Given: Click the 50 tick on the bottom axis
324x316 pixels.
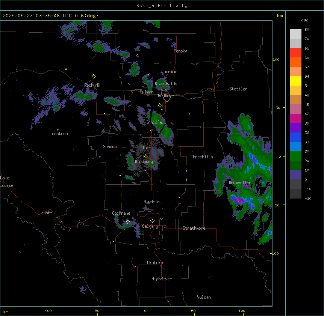Looking at the screenshot, I should coord(193,311).
